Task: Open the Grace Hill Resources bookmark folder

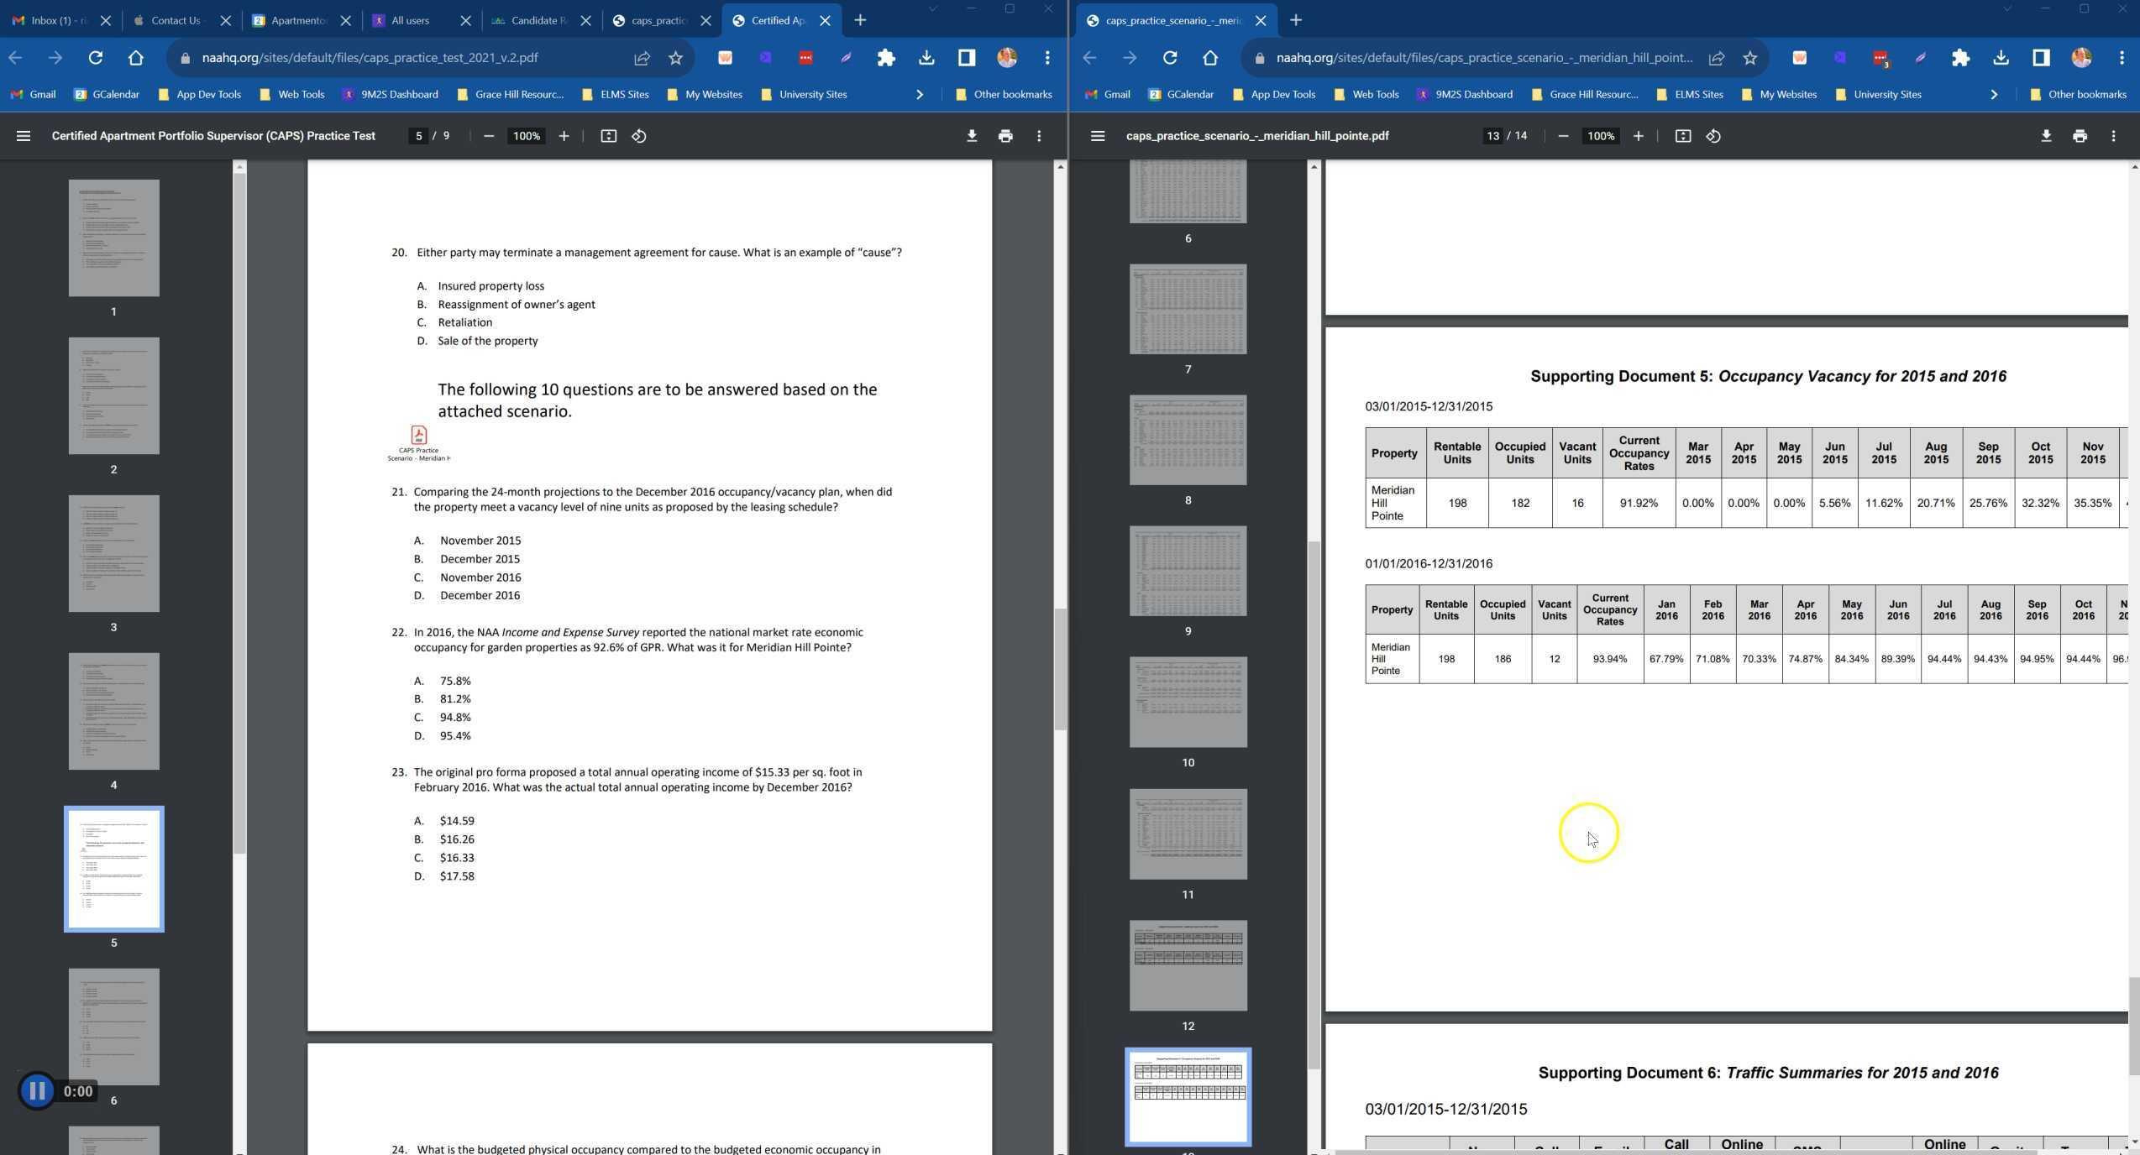Action: pyautogui.click(x=511, y=95)
